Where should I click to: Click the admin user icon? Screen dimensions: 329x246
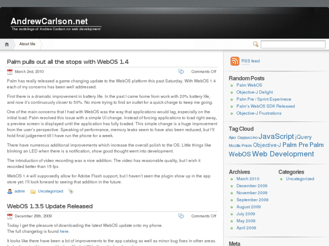pyautogui.click(x=10, y=191)
